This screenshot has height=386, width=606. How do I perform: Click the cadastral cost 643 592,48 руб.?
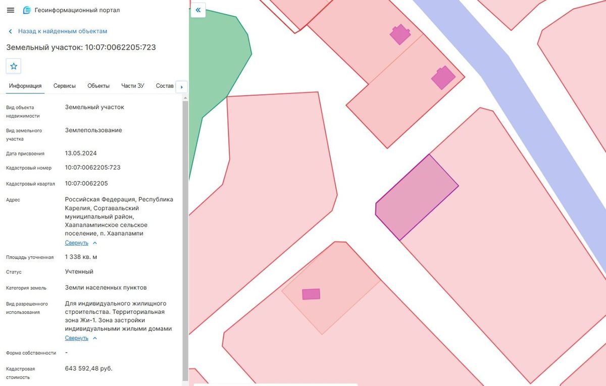tap(89, 368)
